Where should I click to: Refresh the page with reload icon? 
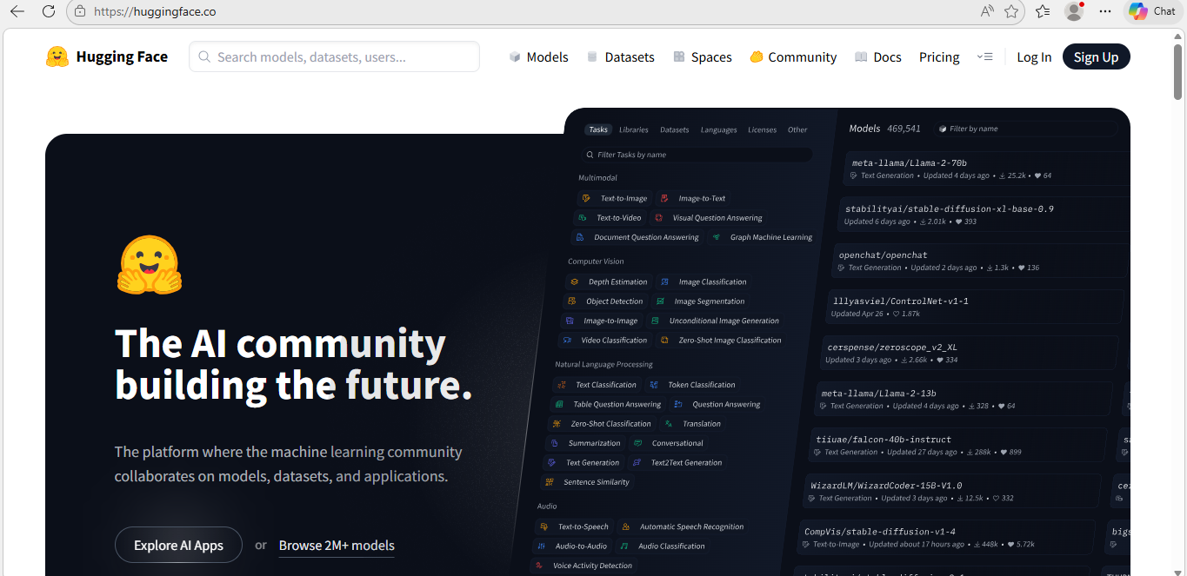click(49, 11)
